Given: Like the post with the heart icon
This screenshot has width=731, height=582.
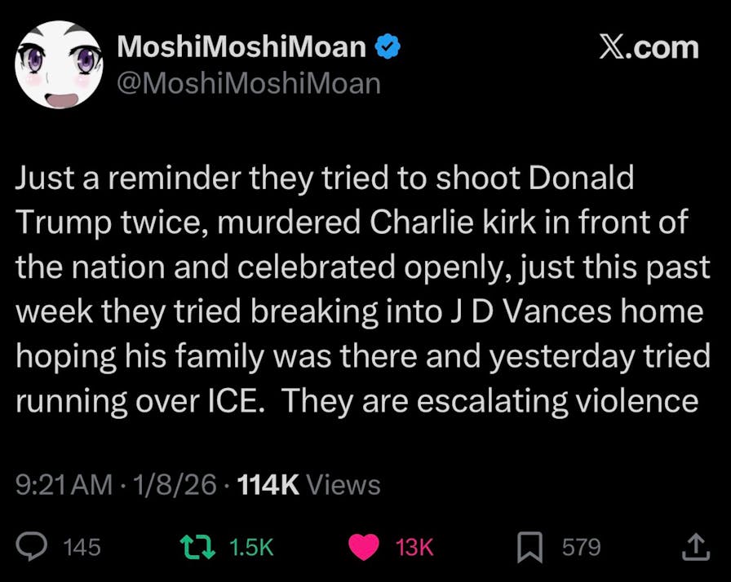Looking at the screenshot, I should click(x=364, y=546).
